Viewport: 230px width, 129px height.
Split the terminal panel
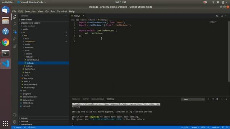coord(213,99)
